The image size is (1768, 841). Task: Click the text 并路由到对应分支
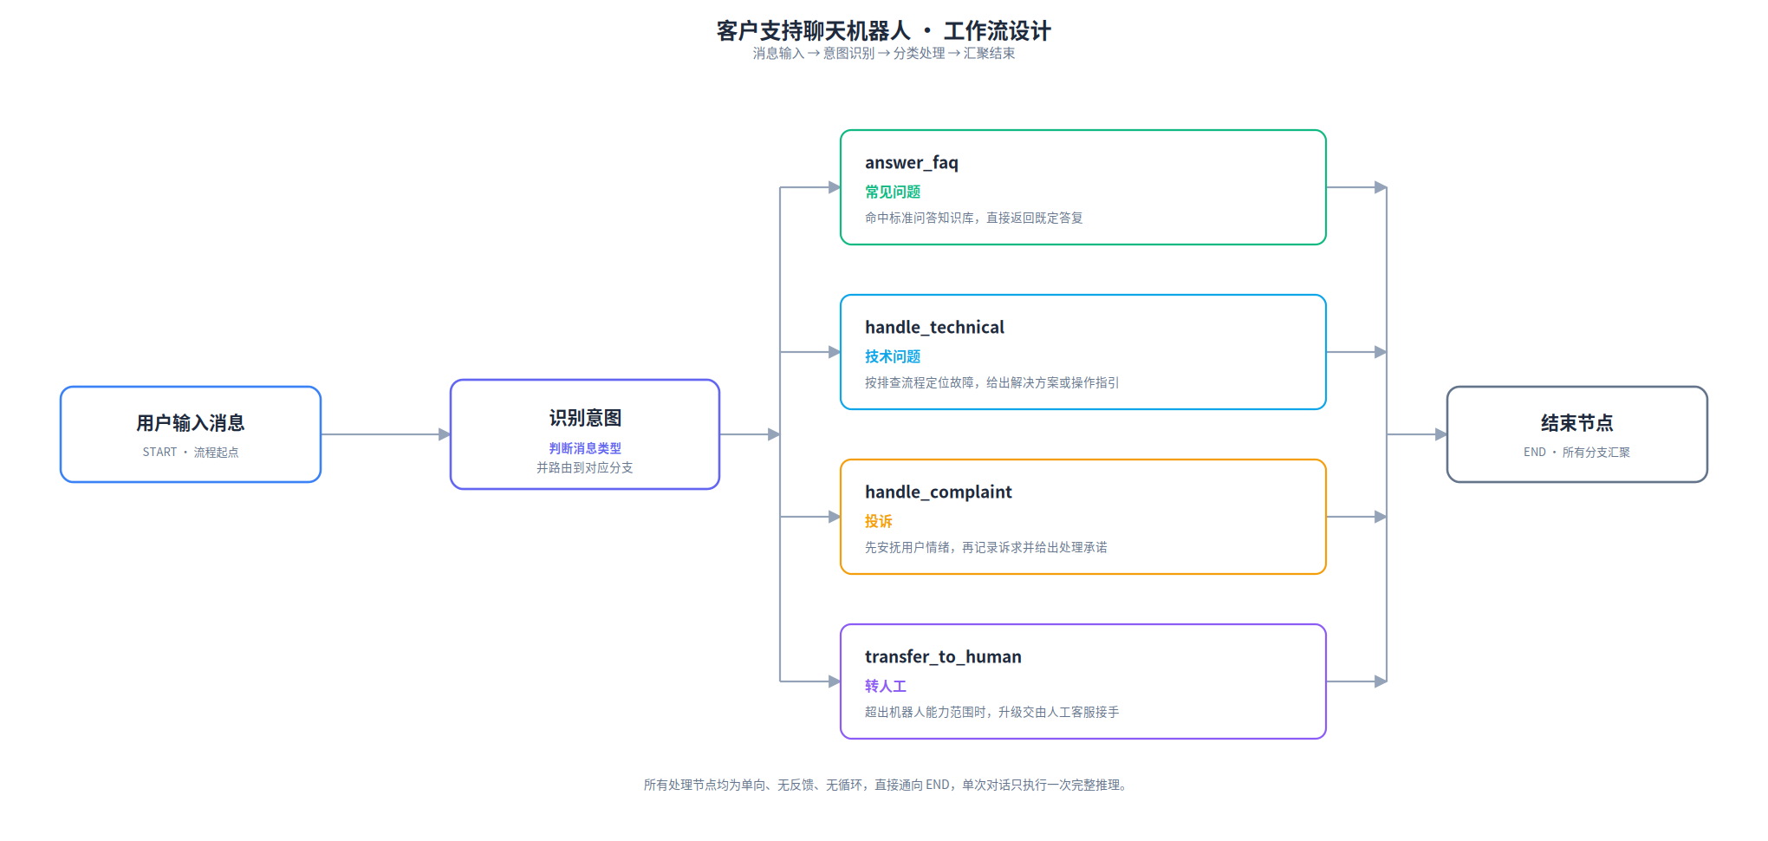585,467
